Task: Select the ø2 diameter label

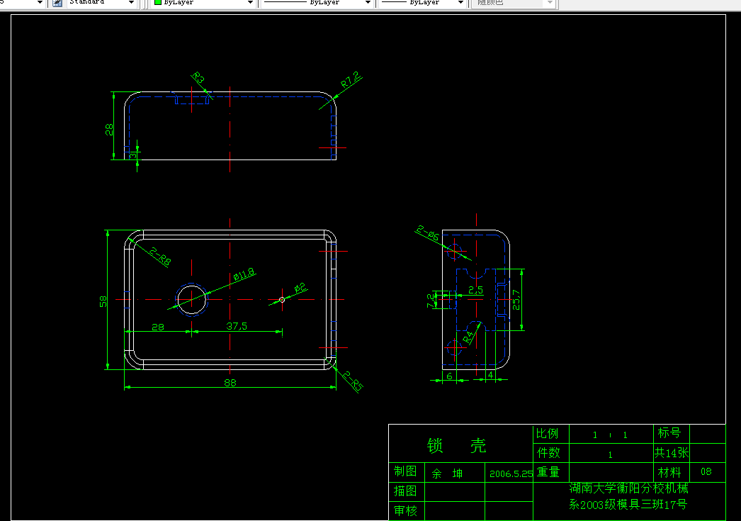Action: pos(300,287)
